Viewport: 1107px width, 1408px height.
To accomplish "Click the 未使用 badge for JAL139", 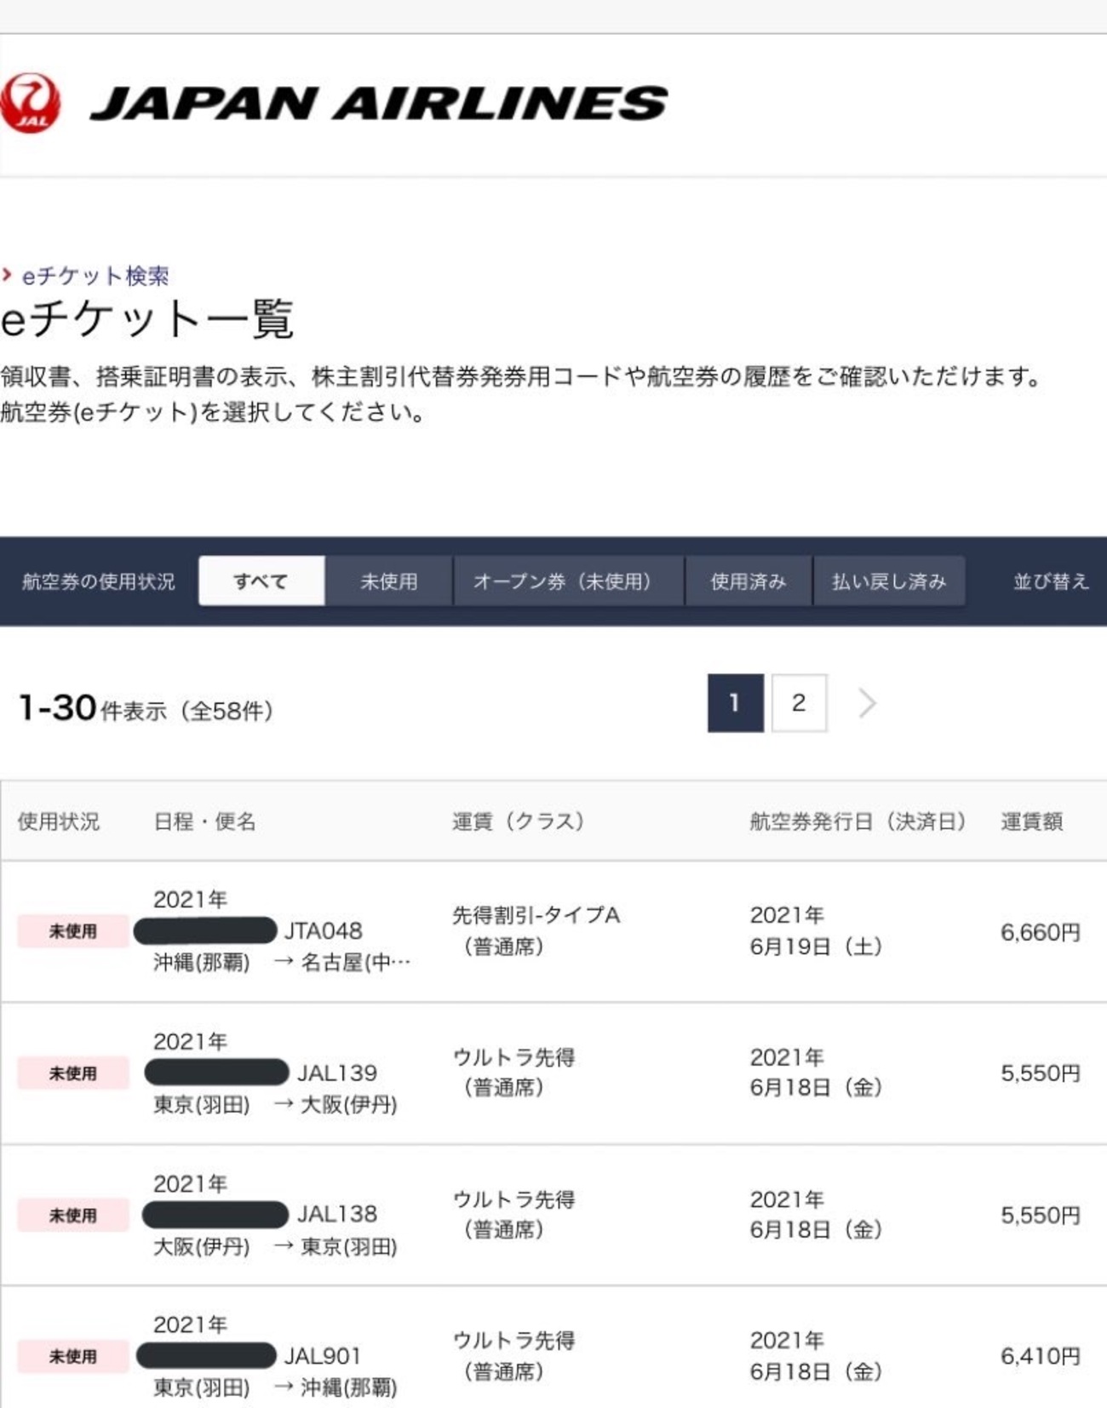I will point(73,1073).
